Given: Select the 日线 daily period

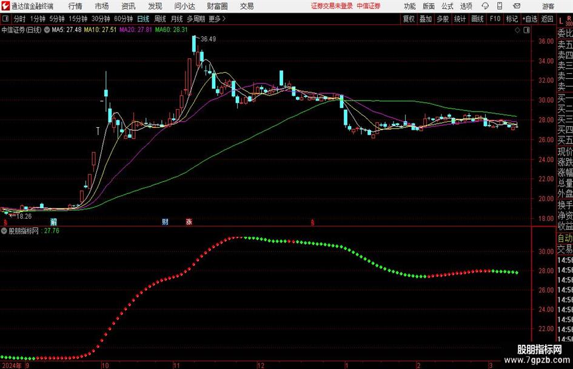Looking at the screenshot, I should (143, 19).
